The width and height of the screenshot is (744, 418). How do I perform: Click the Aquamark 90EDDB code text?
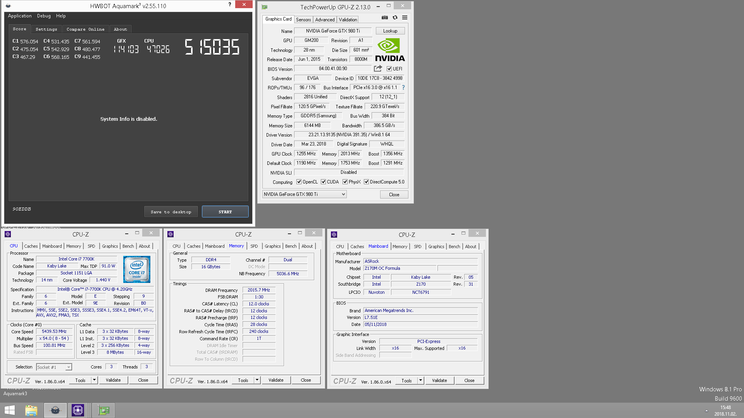pos(22,209)
